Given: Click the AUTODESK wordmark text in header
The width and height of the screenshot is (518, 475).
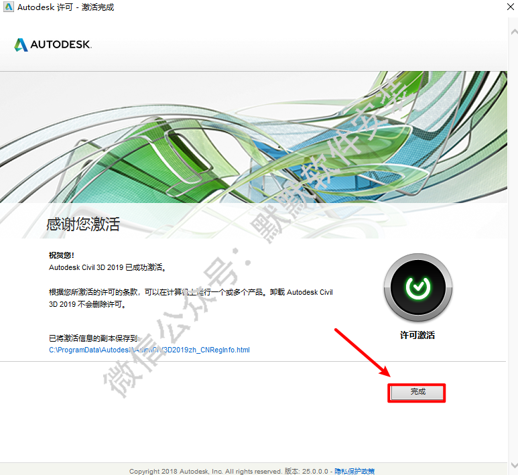Looking at the screenshot, I should pos(60,45).
